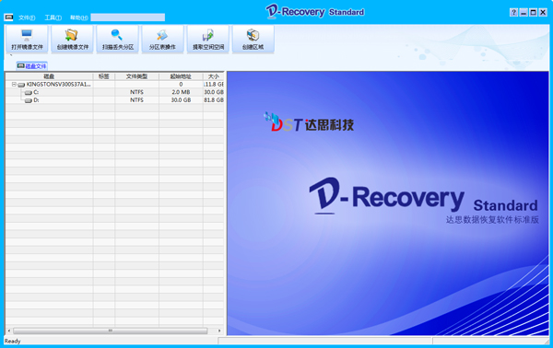The image size is (553, 348).
Task: Click the 标签 column header
Action: coord(103,76)
